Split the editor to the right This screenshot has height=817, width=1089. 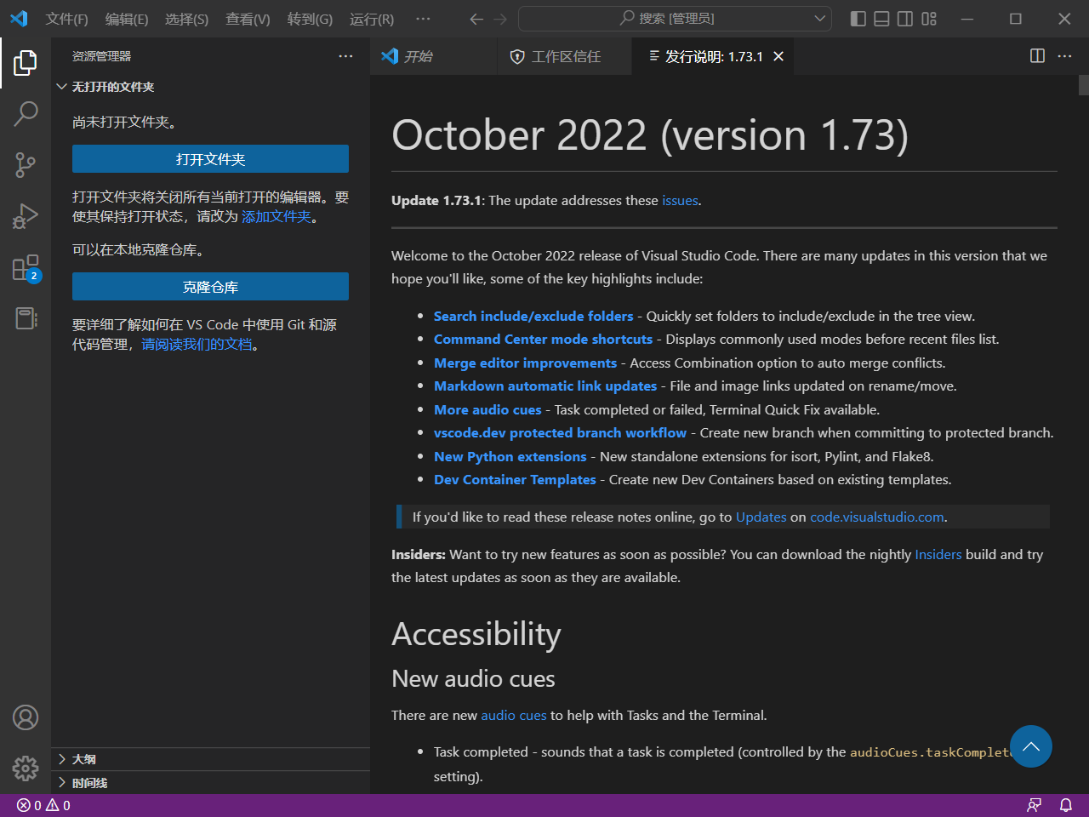[x=1037, y=56]
